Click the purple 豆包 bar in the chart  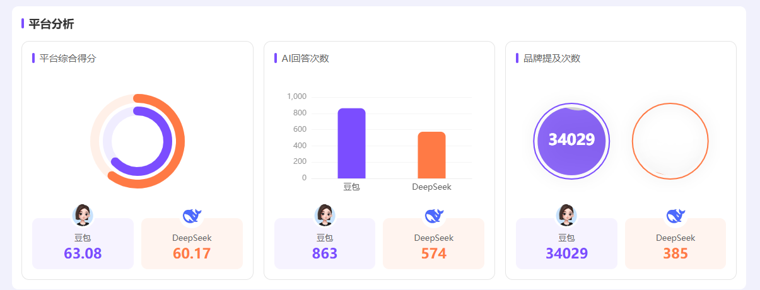point(351,143)
